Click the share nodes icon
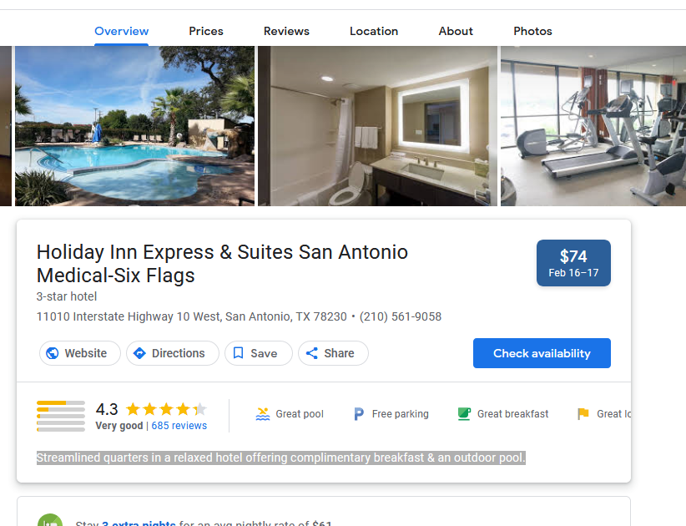This screenshot has height=526, width=686. coord(311,353)
